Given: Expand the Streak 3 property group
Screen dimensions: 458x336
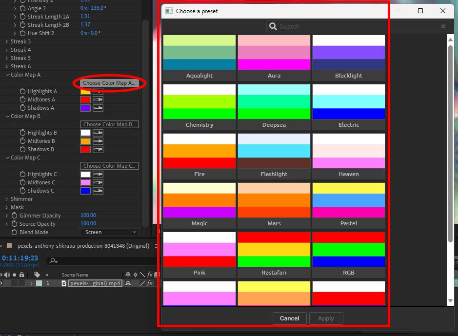Looking at the screenshot, I should click(x=6, y=41).
